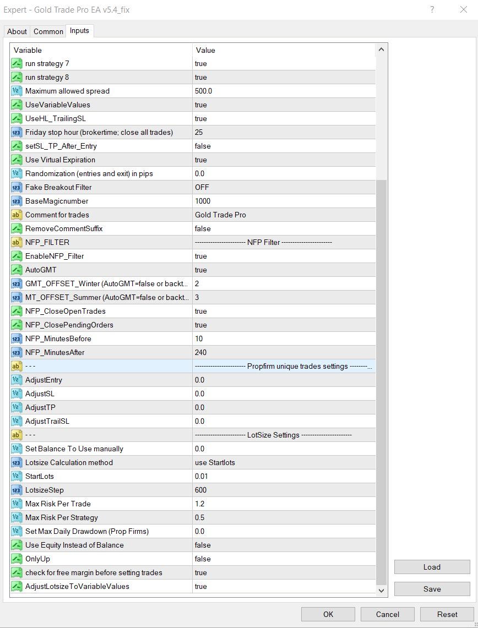Screen dimensions: 478x628
Task: Toggle setSL_TP_After_Entry false value
Action: click(284, 146)
